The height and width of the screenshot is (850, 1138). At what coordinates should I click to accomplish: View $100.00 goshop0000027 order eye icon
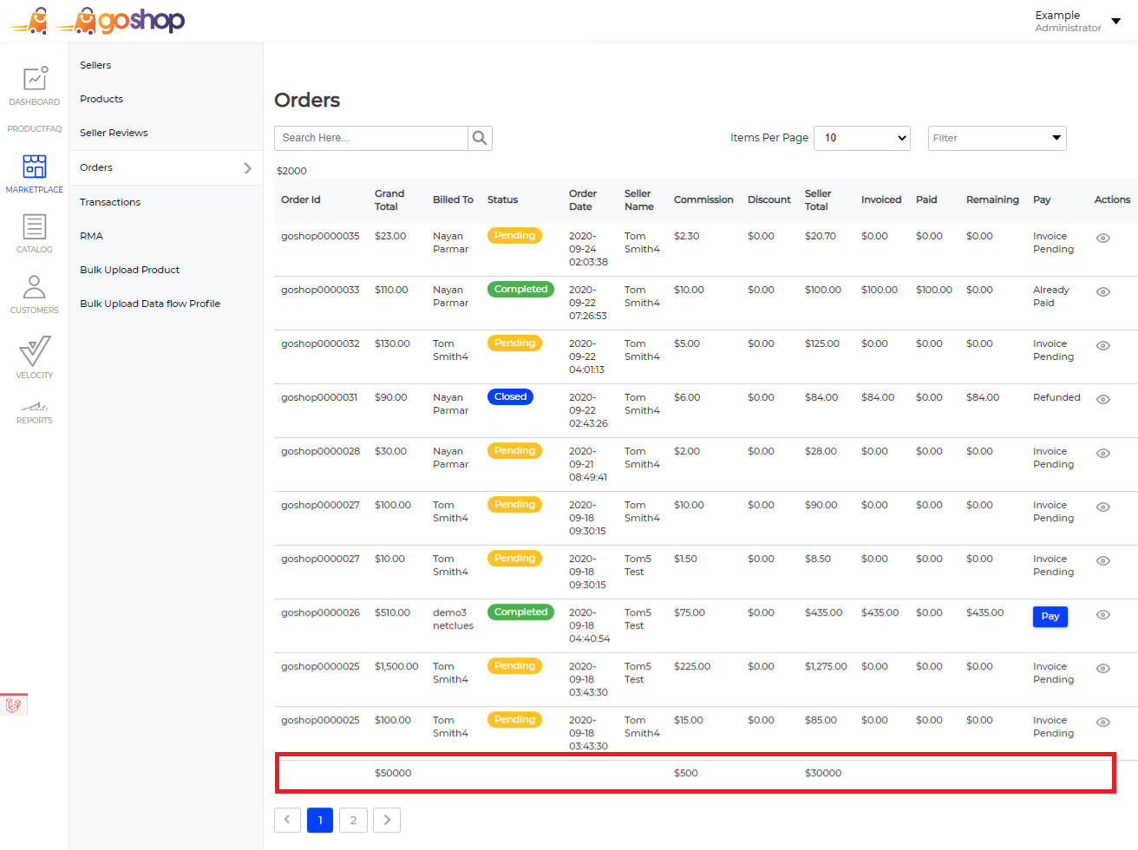pyautogui.click(x=1103, y=507)
